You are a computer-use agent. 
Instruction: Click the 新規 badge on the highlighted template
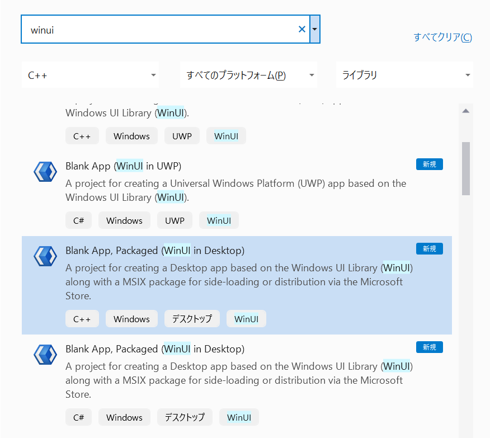coord(430,249)
